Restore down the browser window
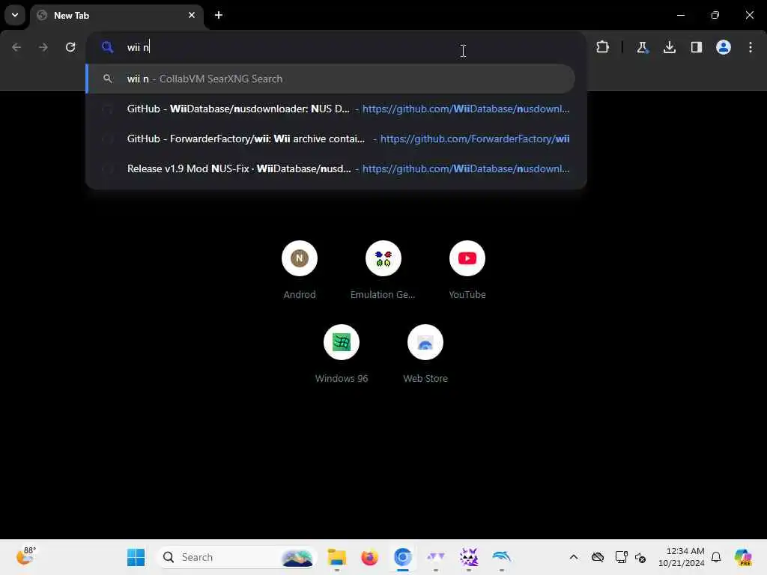Viewport: 767px width, 575px height. pyautogui.click(x=715, y=15)
